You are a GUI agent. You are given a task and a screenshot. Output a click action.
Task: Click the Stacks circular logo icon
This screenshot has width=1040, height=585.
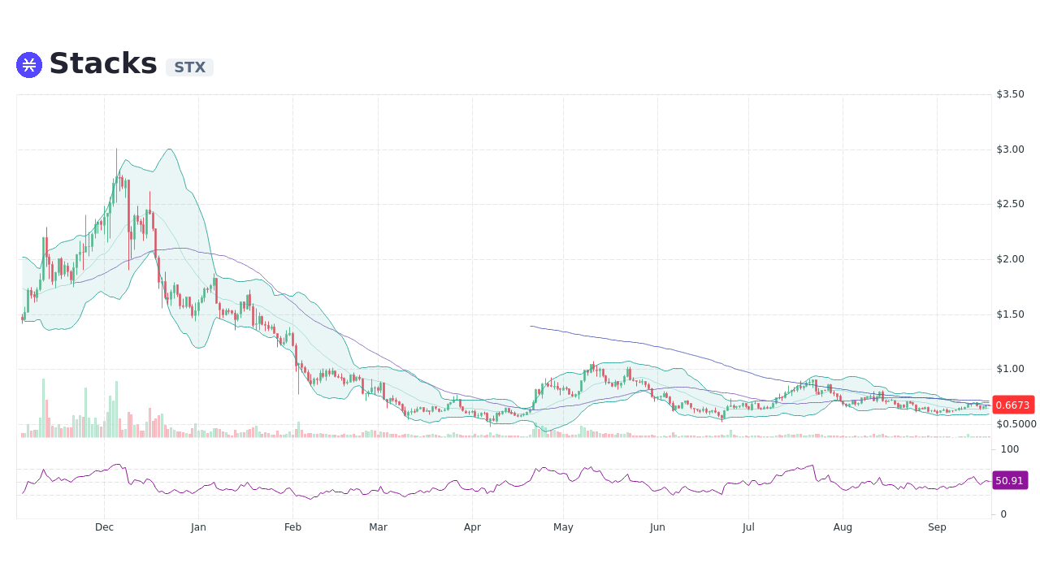(28, 64)
